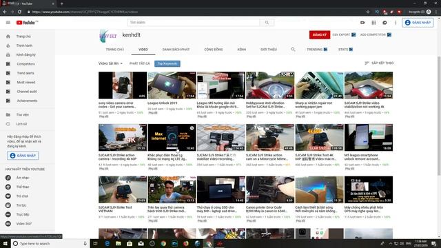Switch to the Giới thiệu tab

click(x=269, y=50)
